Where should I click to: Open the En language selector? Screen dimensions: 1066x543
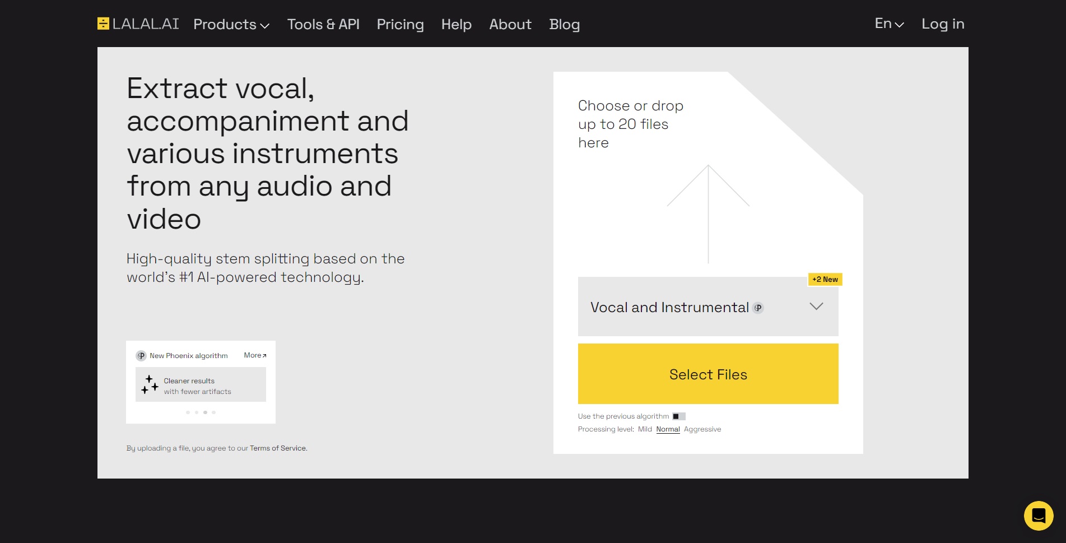point(890,24)
